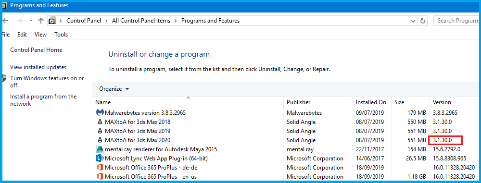Open the recent locations dropdown arrow
The height and width of the screenshot is (183, 481).
point(31,21)
